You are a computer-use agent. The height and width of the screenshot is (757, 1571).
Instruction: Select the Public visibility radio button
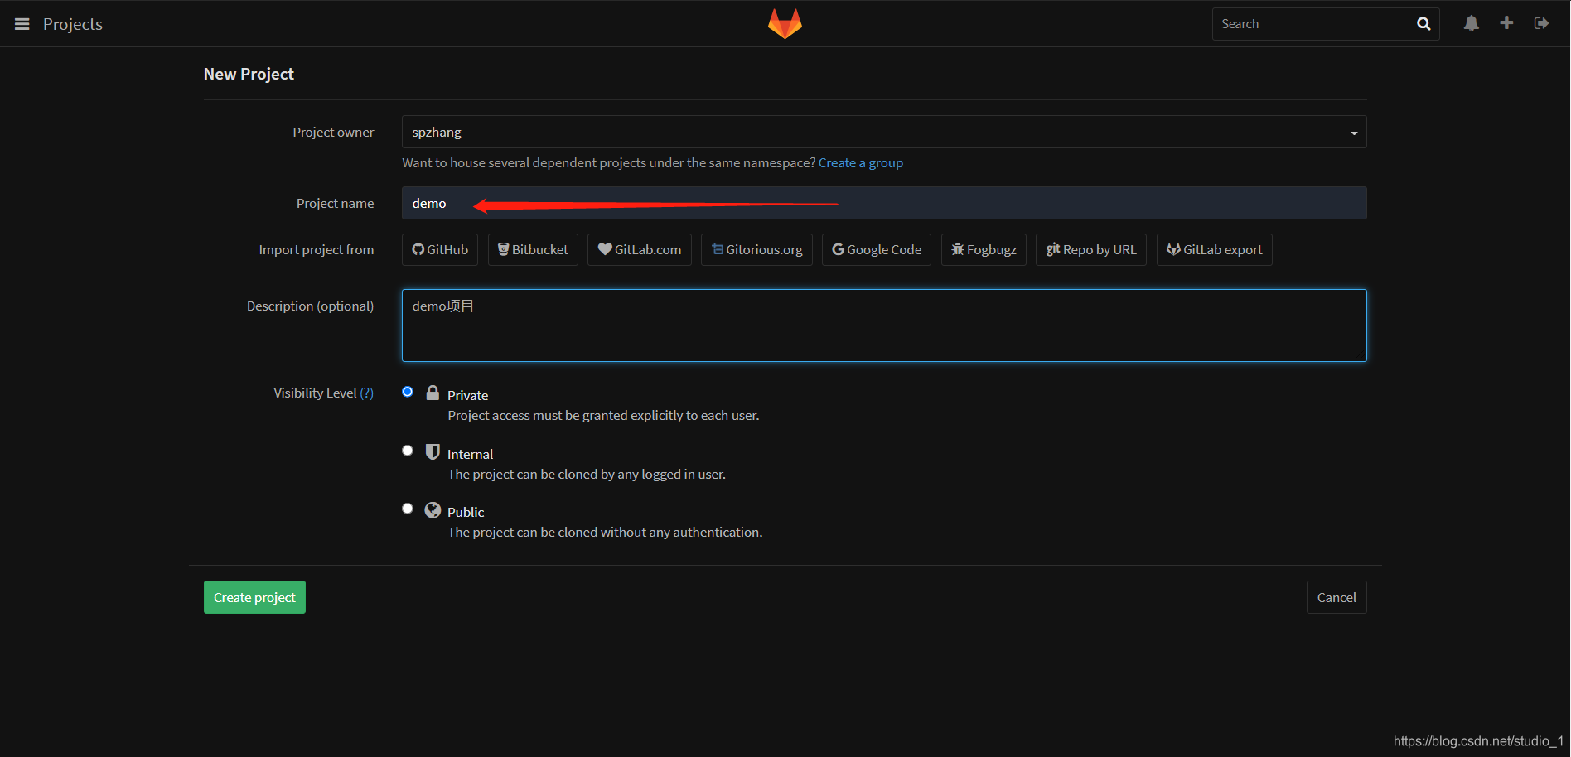408,509
